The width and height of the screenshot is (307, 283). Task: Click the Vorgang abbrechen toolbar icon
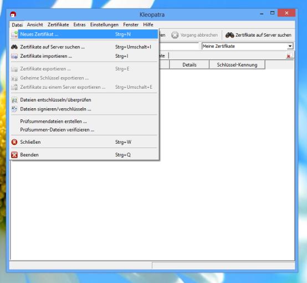pyautogui.click(x=175, y=35)
